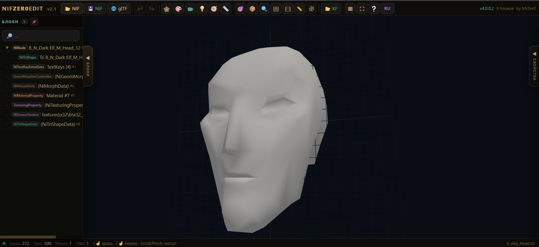Collapse the NiNode B_N_Dark Elf_M_Head tree node
This screenshot has width=539, height=247.
pos(7,48)
